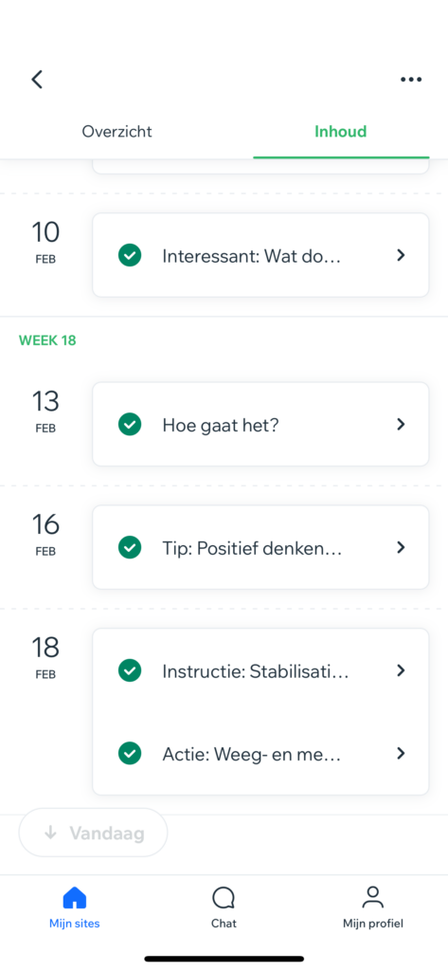Open the Mijn profiel person icon
This screenshot has width=448, height=971.
click(x=372, y=897)
